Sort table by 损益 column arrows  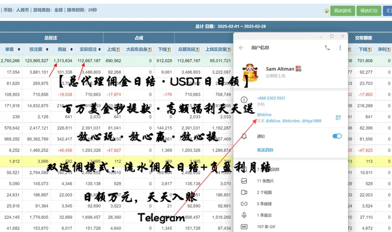tap(72, 49)
